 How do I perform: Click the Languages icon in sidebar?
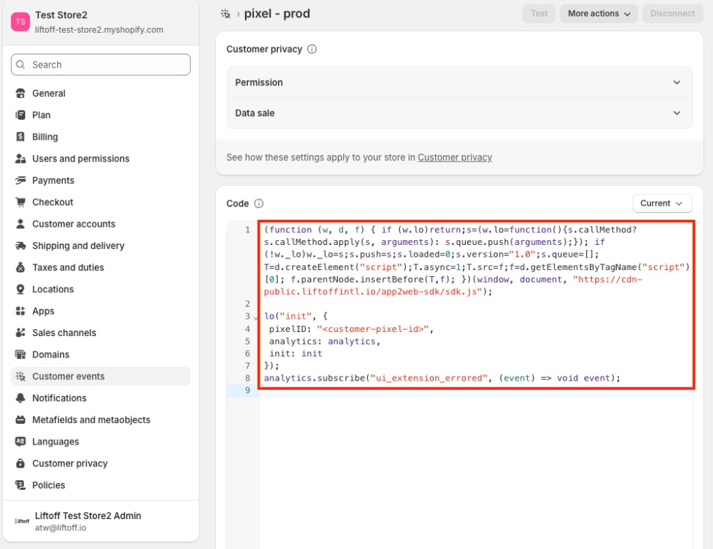20,442
